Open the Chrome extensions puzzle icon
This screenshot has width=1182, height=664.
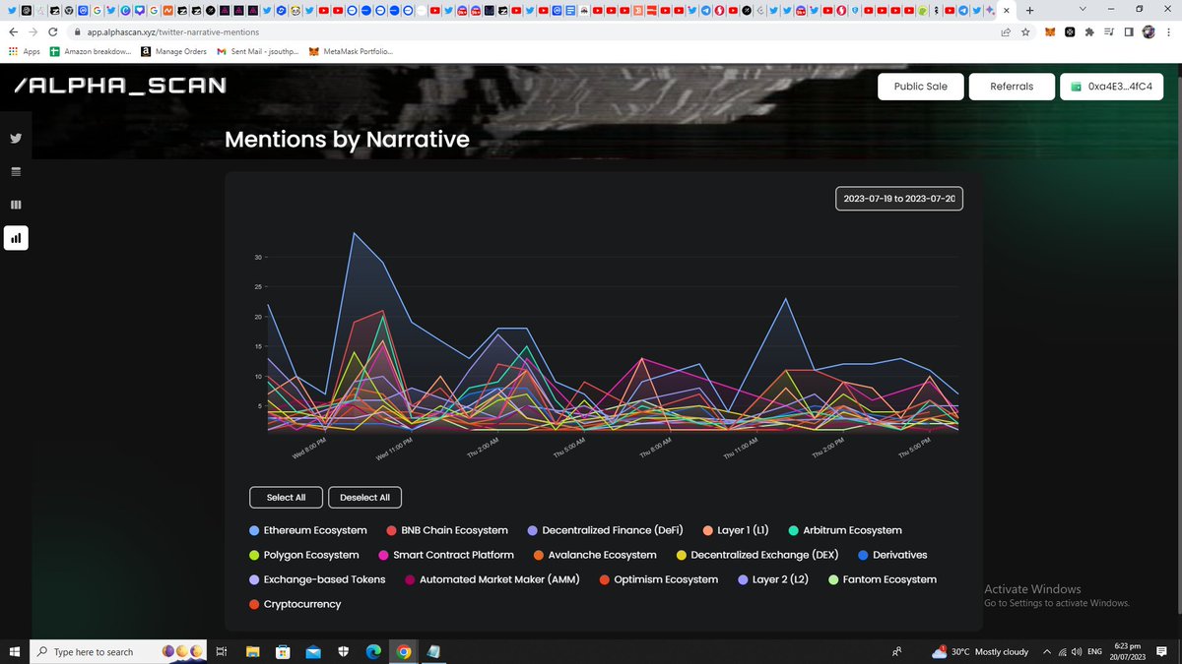click(1088, 30)
